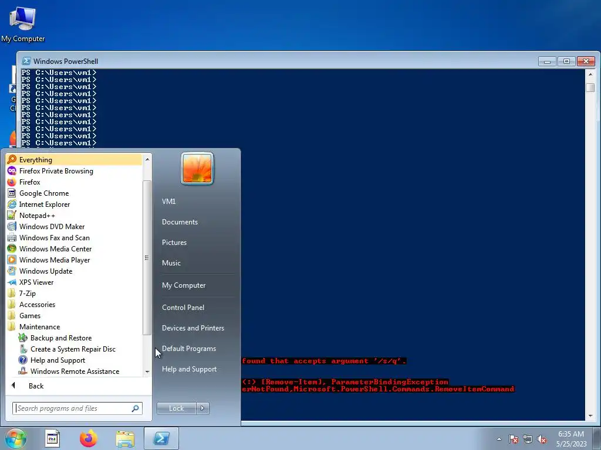601x450 pixels.
Task: Open Control Panel from Start menu
Action: (x=183, y=307)
